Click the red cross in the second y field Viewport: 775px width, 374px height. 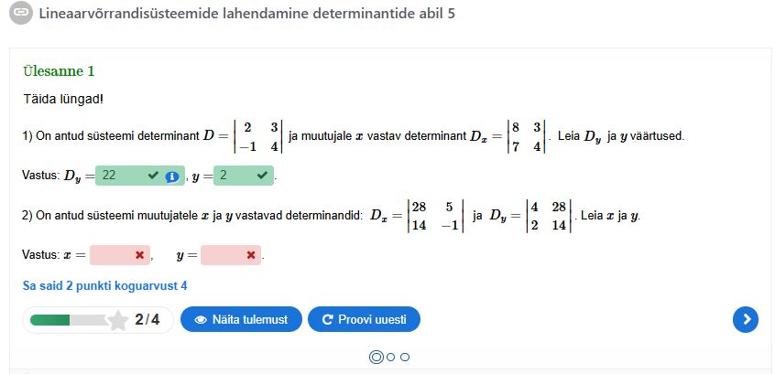tap(250, 255)
